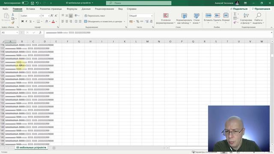The image size is (274, 154).
Task: Click the fill color bucket swatch
Action: click(x=47, y=21)
